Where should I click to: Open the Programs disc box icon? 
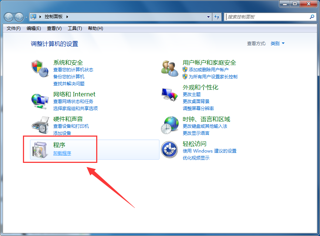tap(40, 150)
